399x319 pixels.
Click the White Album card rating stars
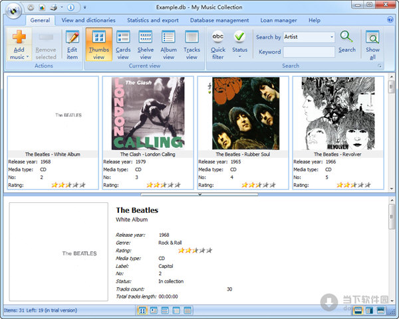(x=68, y=185)
